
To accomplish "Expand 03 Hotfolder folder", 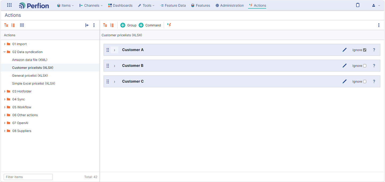I will pyautogui.click(x=5, y=91).
